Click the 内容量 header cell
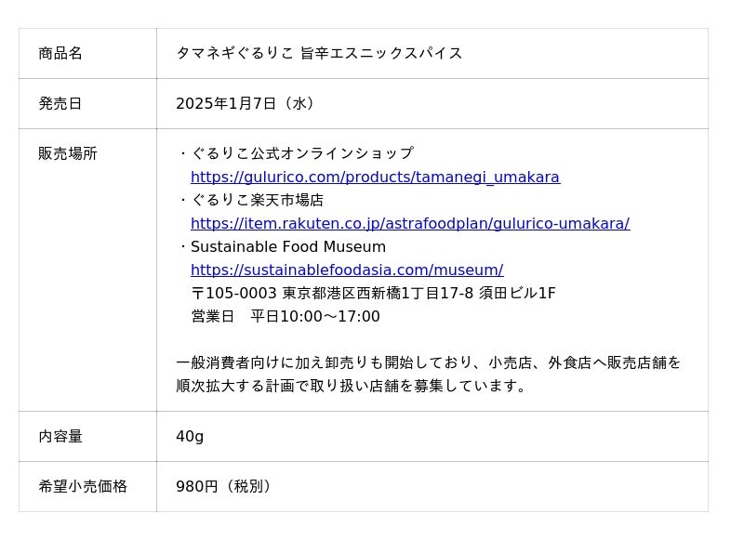Image resolution: width=744 pixels, height=540 pixels. coord(60,436)
